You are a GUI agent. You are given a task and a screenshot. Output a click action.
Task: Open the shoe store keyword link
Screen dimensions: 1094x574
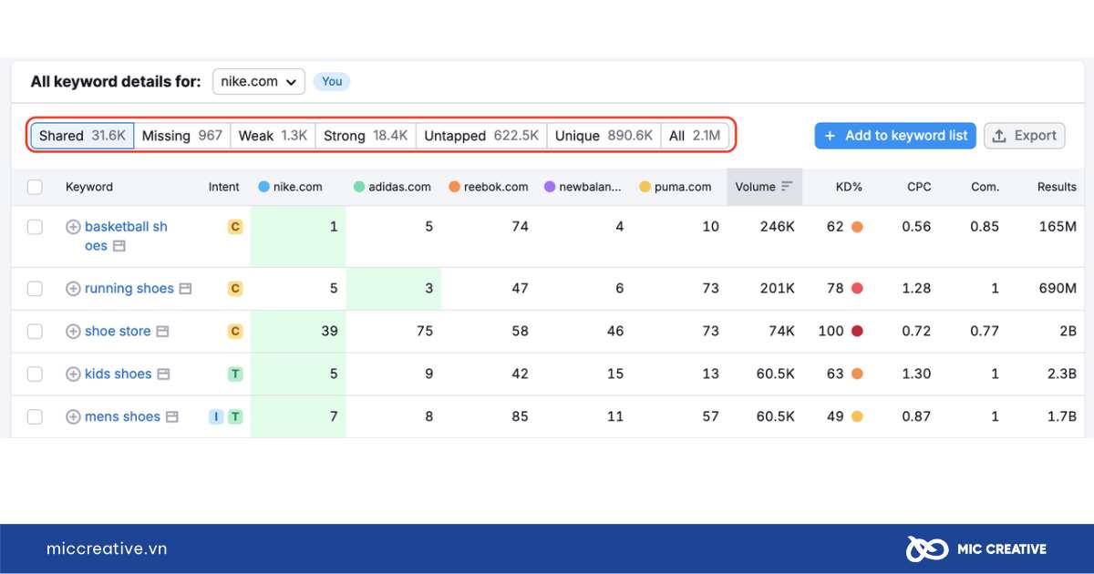pos(118,332)
